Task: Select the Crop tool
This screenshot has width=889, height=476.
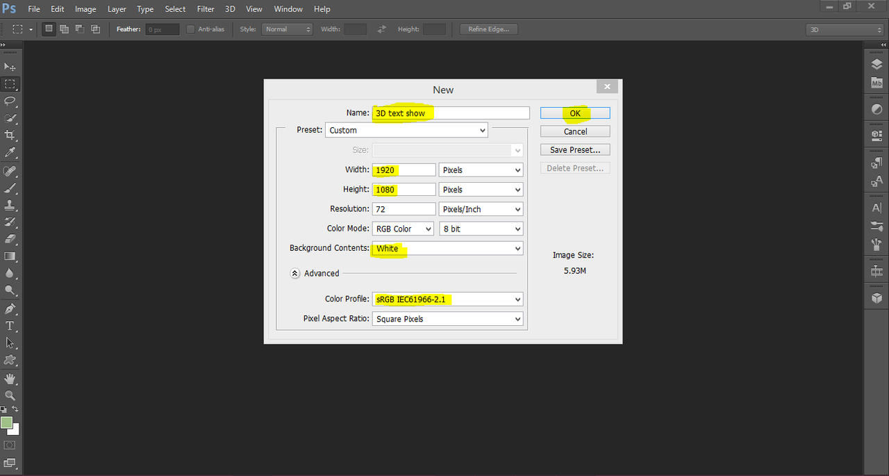Action: click(10, 135)
